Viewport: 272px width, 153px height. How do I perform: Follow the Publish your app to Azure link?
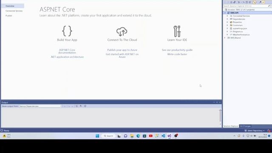pyautogui.click(x=122, y=50)
